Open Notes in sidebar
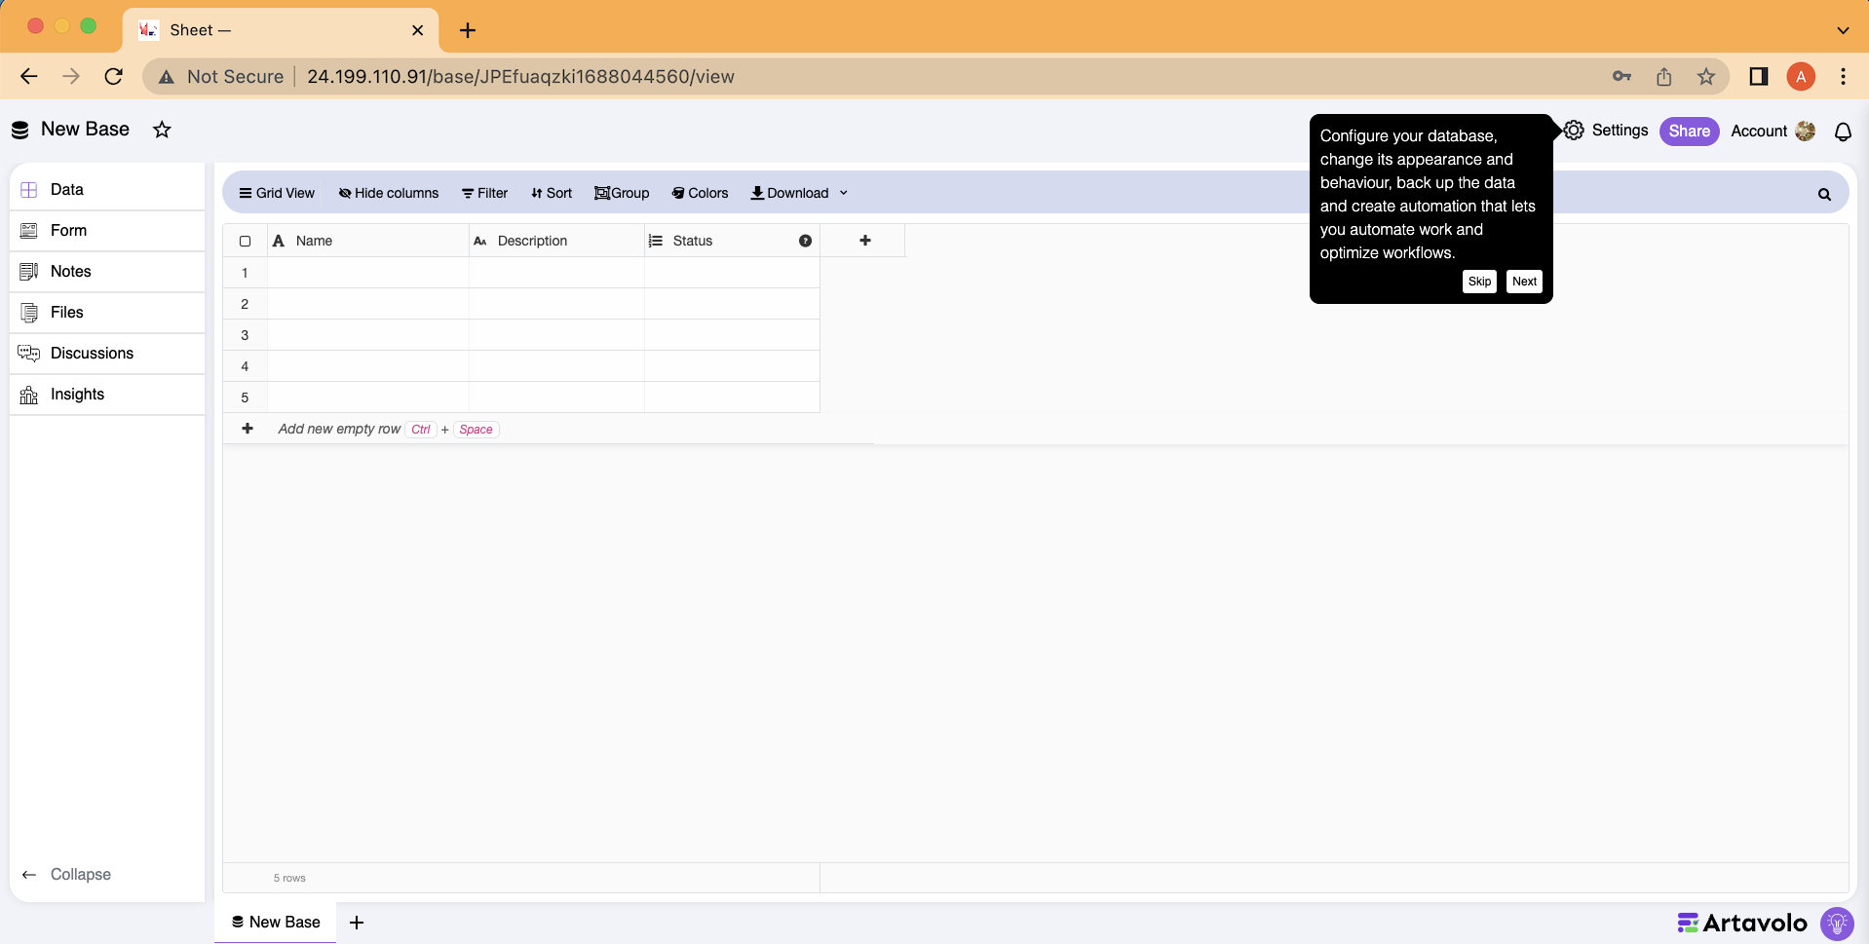This screenshot has height=944, width=1869. (x=107, y=271)
